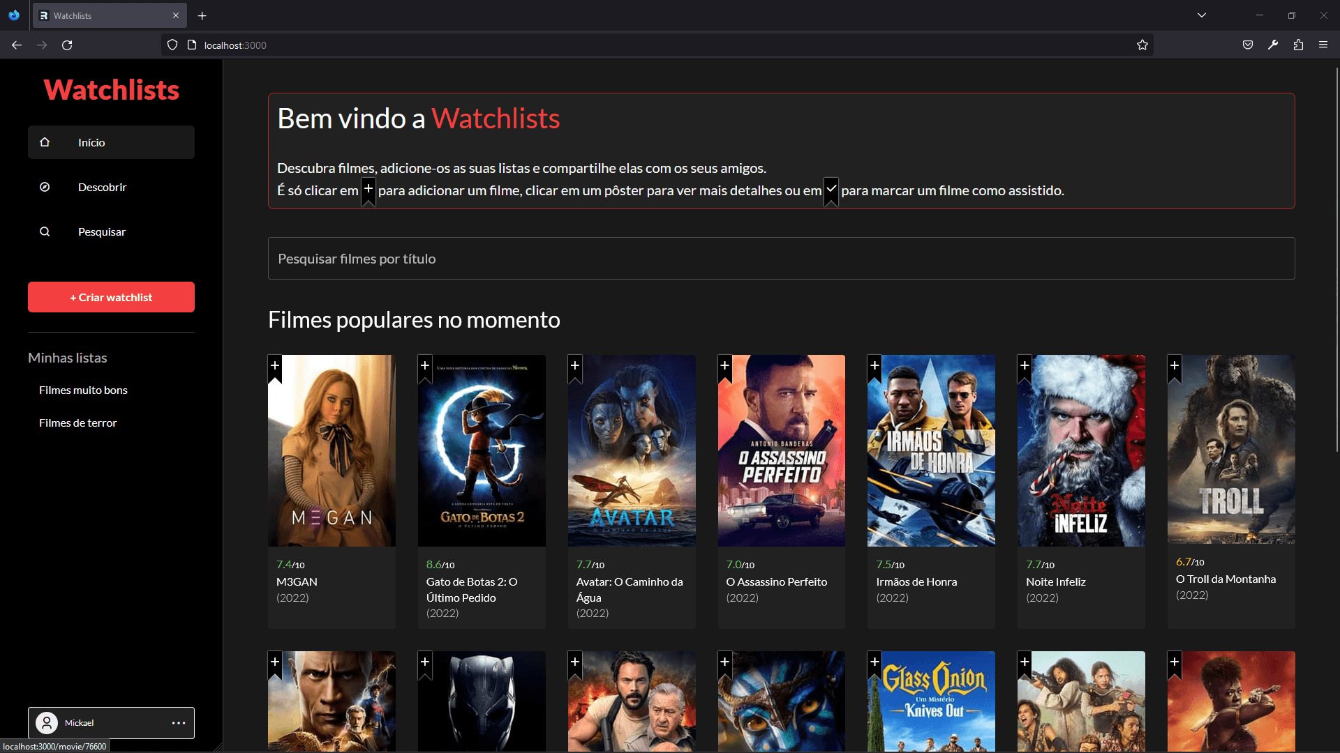Viewport: 1340px width, 753px height.
Task: Click the Minhas listas heading
Action: (x=68, y=358)
